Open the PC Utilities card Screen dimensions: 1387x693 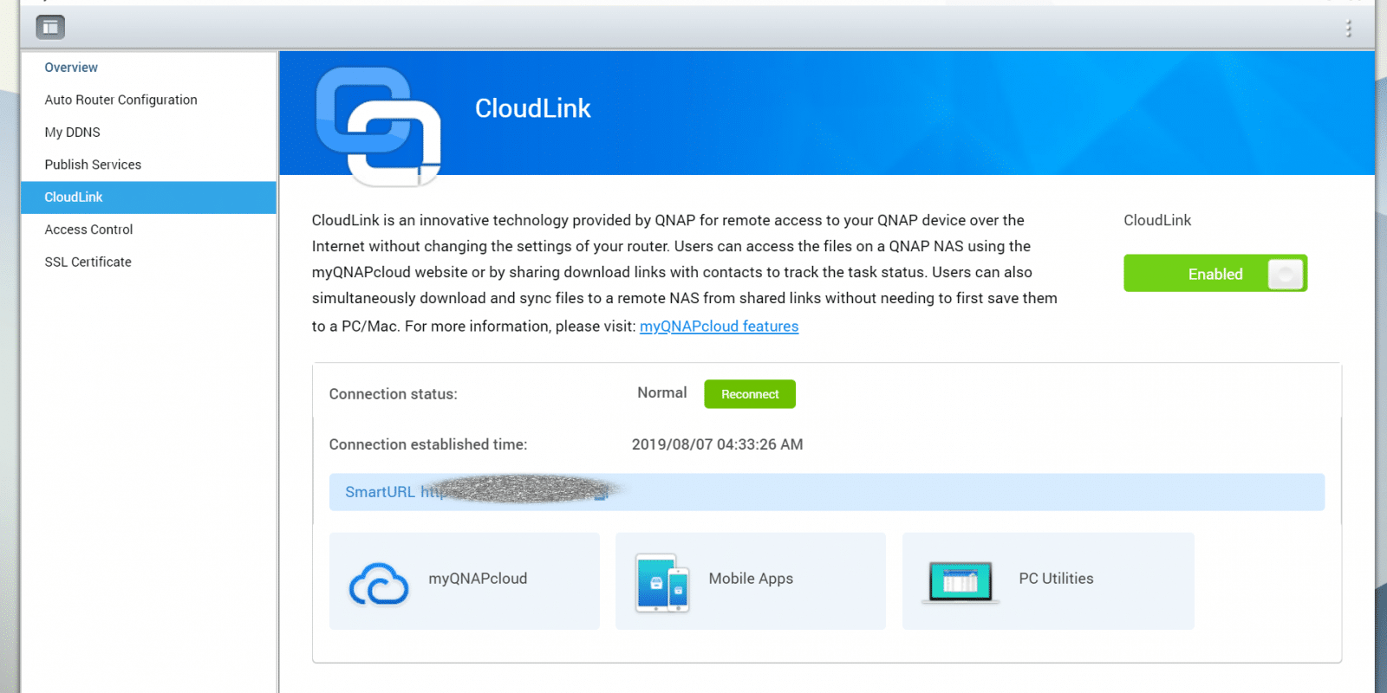1048,581
